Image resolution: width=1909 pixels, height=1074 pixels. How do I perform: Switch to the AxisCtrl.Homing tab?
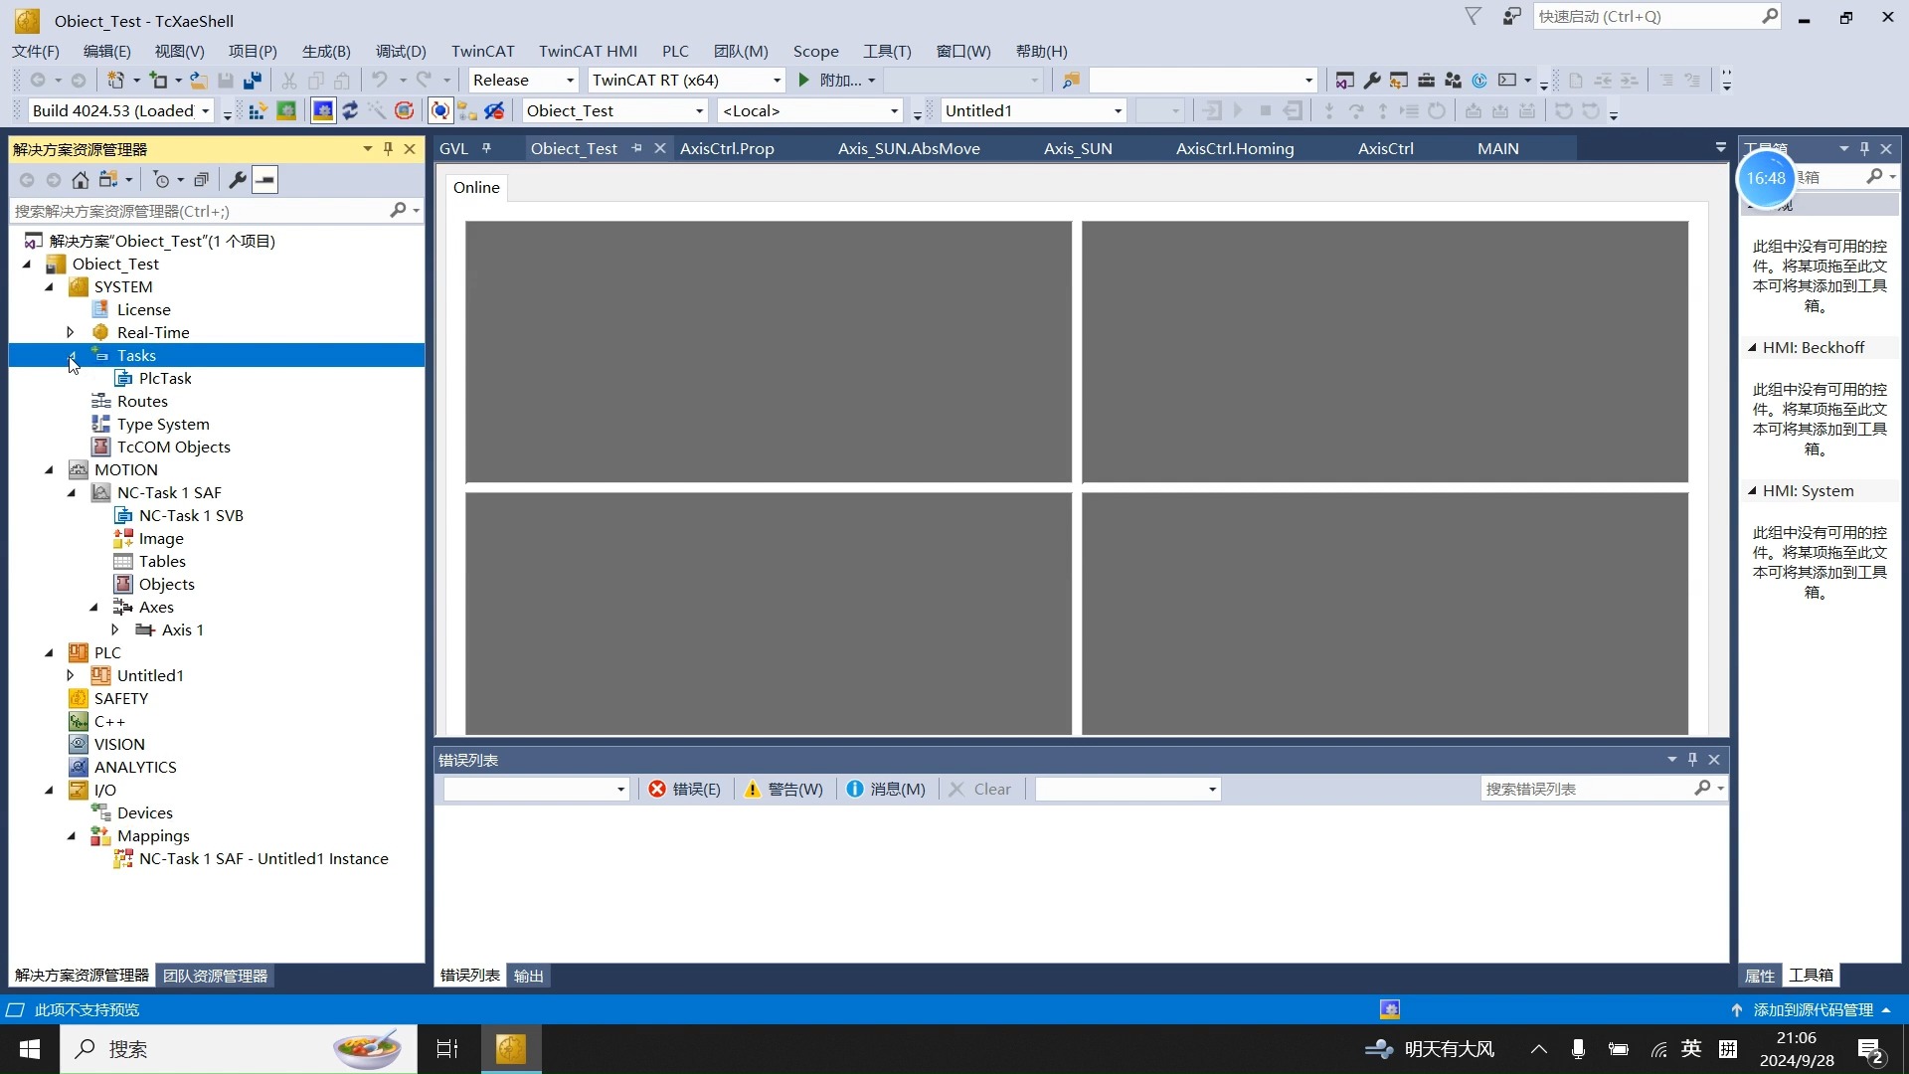1235,148
